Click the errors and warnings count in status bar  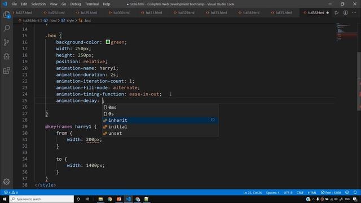(x=11, y=192)
